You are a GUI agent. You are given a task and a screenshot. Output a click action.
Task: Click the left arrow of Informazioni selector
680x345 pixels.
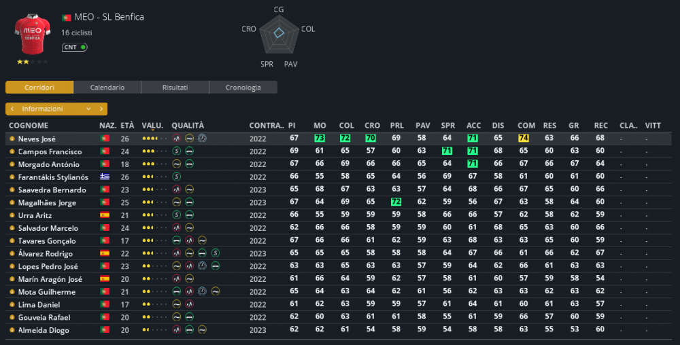12,109
